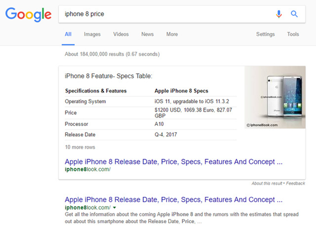Open featured snippet Apple iPhone 8 title link
The width and height of the screenshot is (316, 227).
[x=173, y=162]
